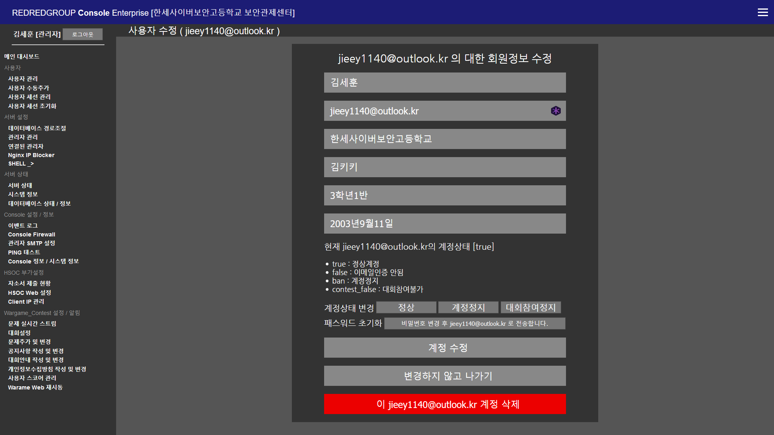Click 변경하지 않고 나가기 button
The height and width of the screenshot is (435, 774).
pos(445,376)
